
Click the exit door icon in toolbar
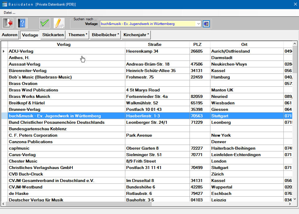[x=8, y=23]
